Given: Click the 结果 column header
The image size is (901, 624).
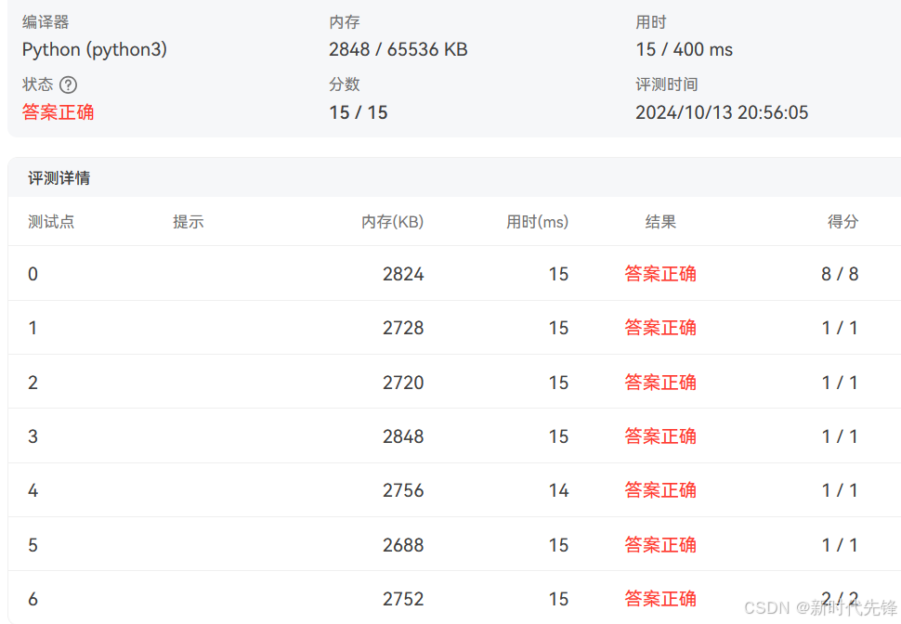Looking at the screenshot, I should coord(660,222).
